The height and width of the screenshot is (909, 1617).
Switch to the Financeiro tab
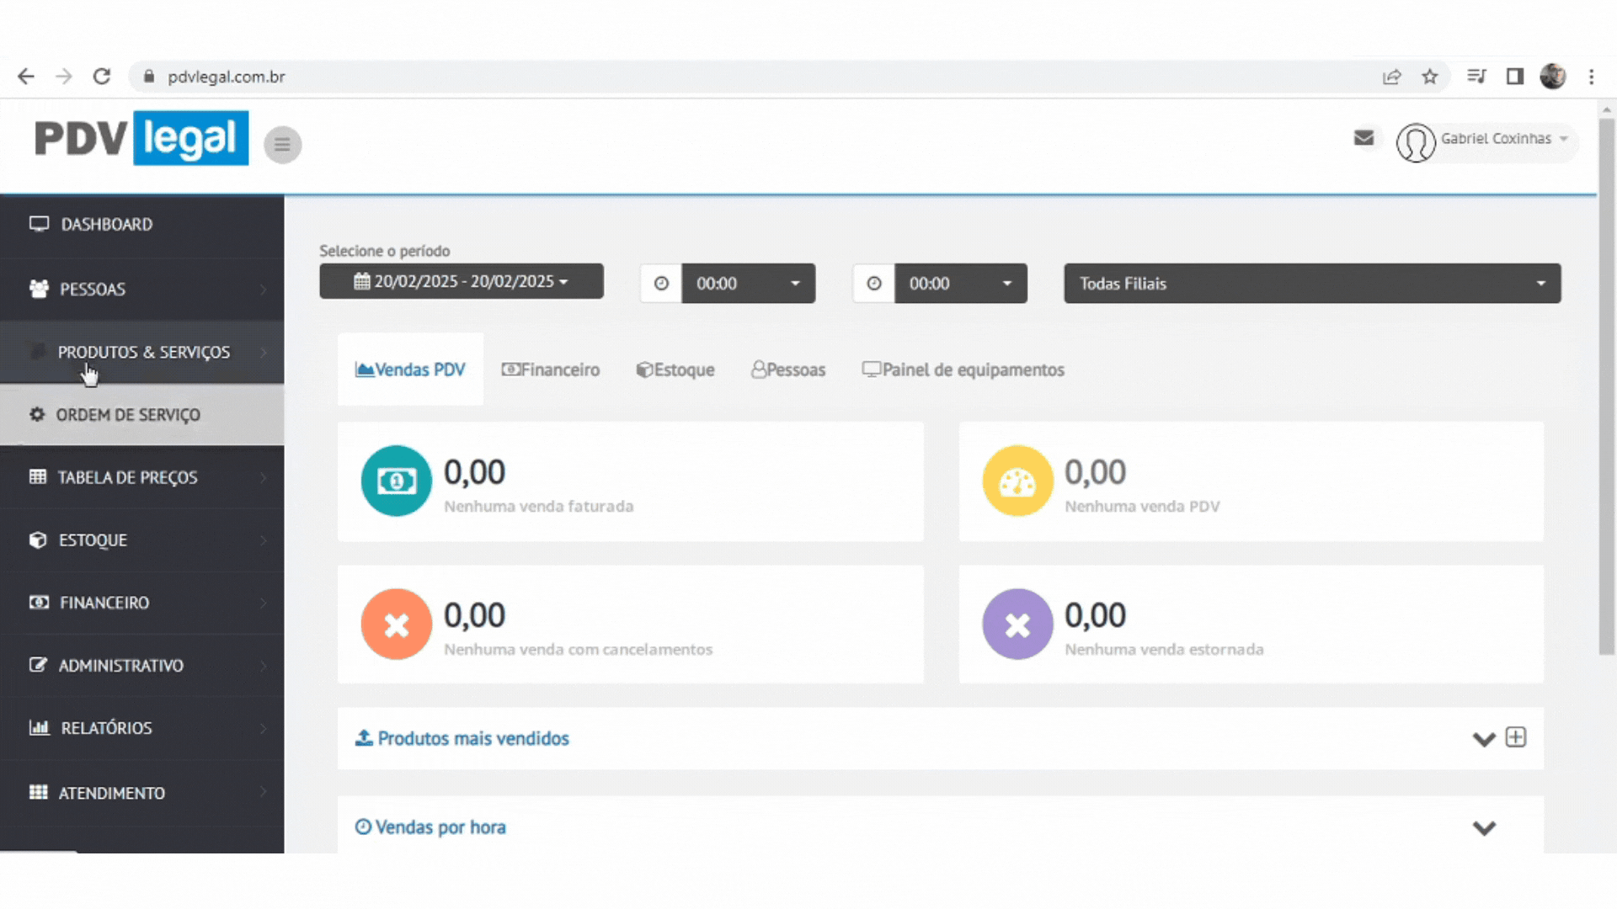pyautogui.click(x=551, y=369)
